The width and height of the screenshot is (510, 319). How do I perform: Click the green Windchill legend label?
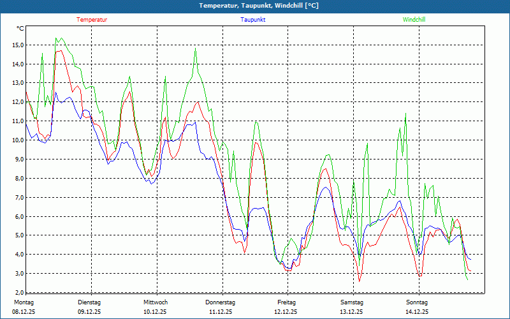coord(414,20)
